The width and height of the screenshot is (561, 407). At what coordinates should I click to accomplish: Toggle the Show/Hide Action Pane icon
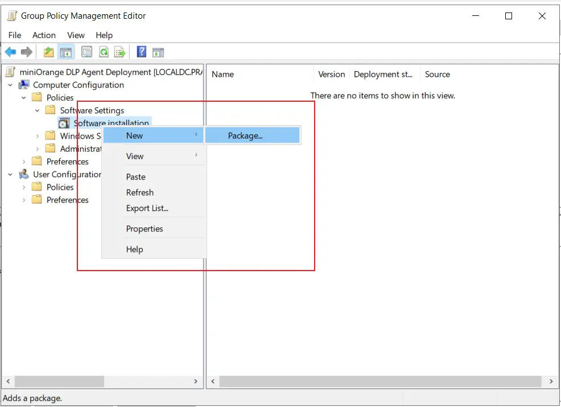coord(158,52)
